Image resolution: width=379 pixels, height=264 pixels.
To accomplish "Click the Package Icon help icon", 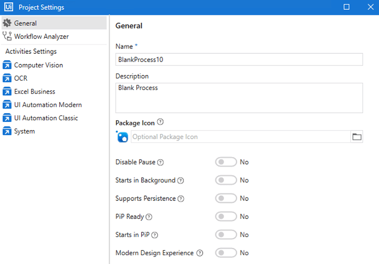I will [160, 122].
